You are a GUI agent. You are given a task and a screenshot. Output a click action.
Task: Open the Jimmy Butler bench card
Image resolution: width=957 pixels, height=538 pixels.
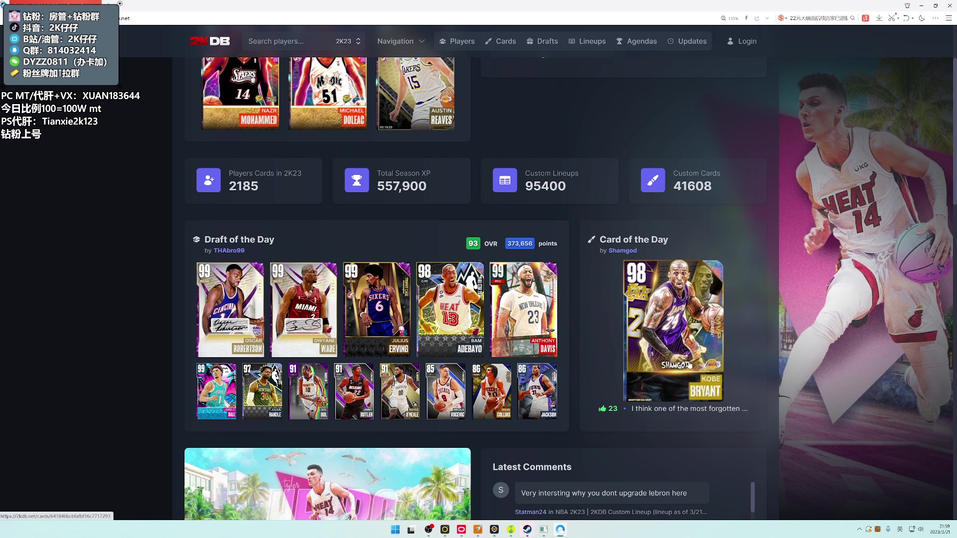click(354, 391)
